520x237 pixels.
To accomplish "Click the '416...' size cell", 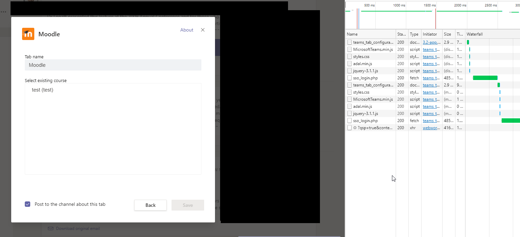I will pyautogui.click(x=449, y=128).
